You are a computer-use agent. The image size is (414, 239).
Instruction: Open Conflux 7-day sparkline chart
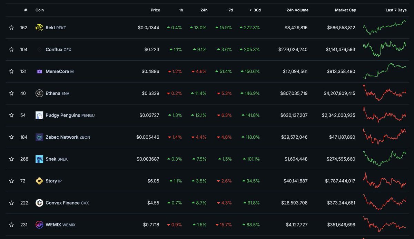pos(385,49)
